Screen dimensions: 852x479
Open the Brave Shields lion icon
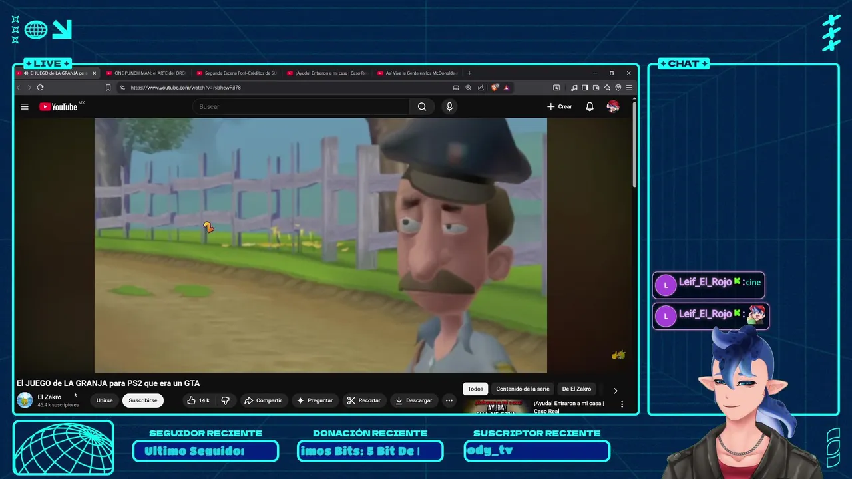[x=495, y=88]
